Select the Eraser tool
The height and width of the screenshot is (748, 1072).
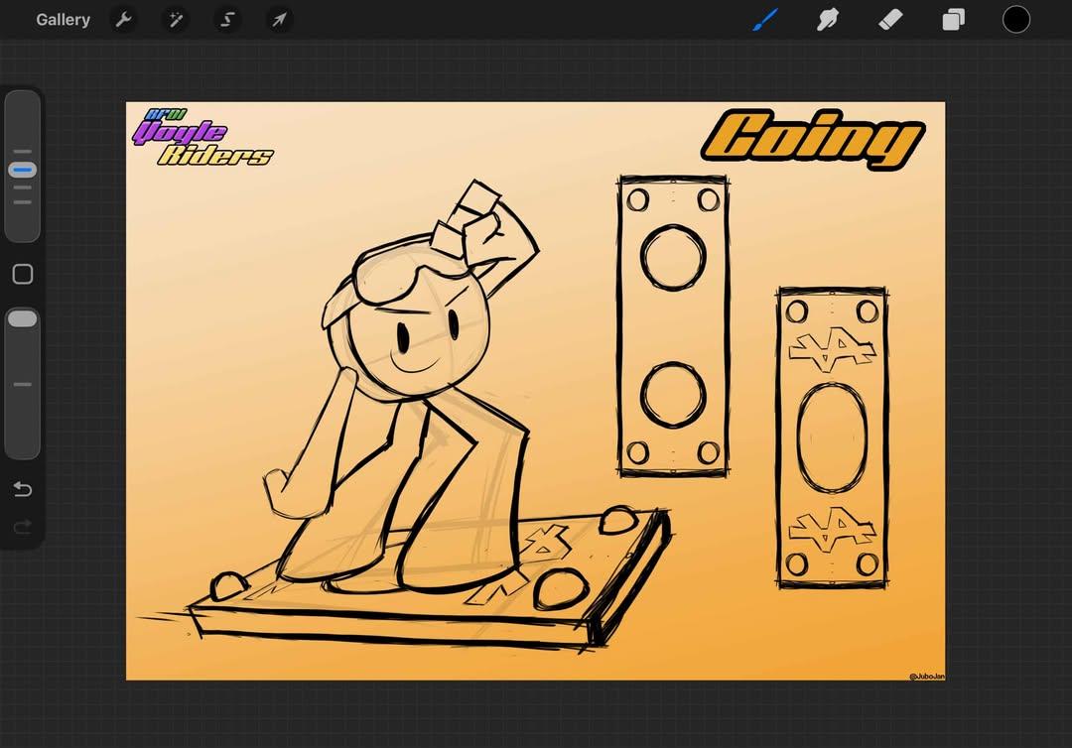890,20
